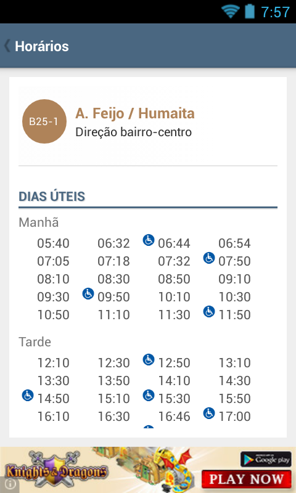The image size is (296, 493).
Task: Tap the accessibility icon next to 09:50
Action: [x=88, y=294]
